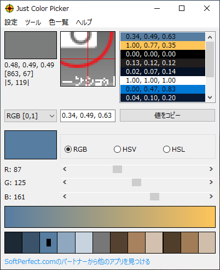
Task: Open the ツール menu
Action: (x=33, y=22)
